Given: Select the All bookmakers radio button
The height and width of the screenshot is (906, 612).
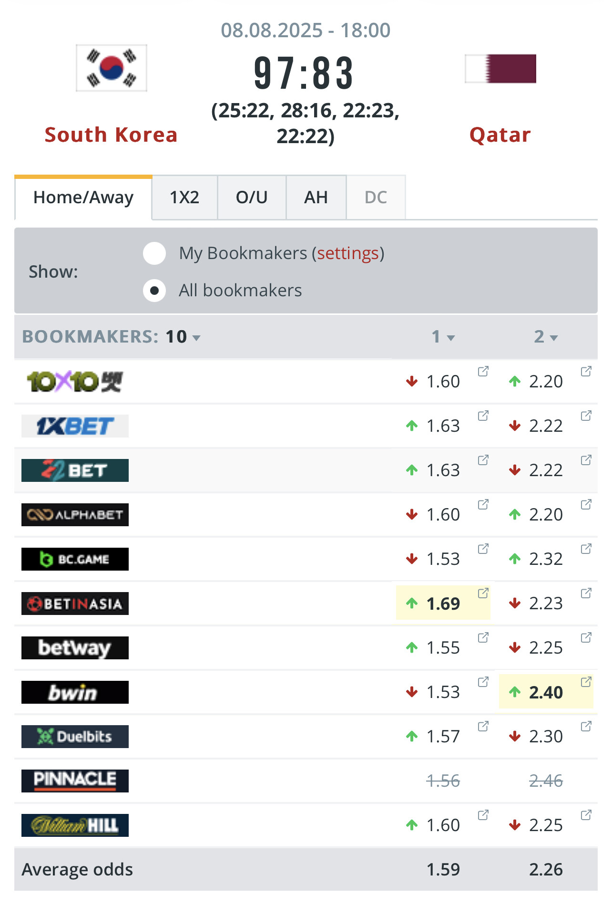Looking at the screenshot, I should (x=154, y=291).
